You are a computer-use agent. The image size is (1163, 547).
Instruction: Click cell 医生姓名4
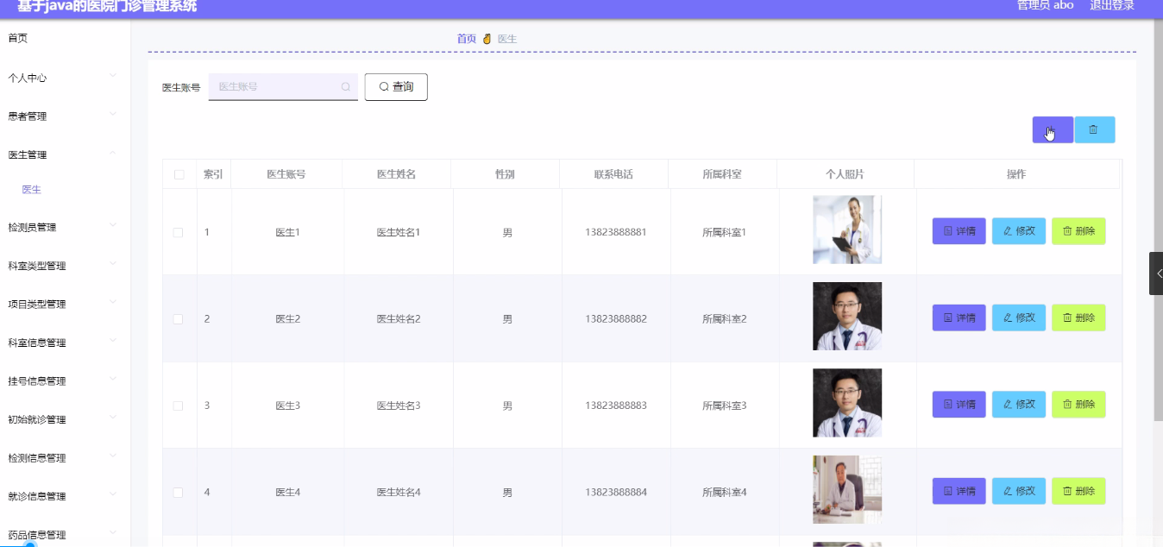399,493
